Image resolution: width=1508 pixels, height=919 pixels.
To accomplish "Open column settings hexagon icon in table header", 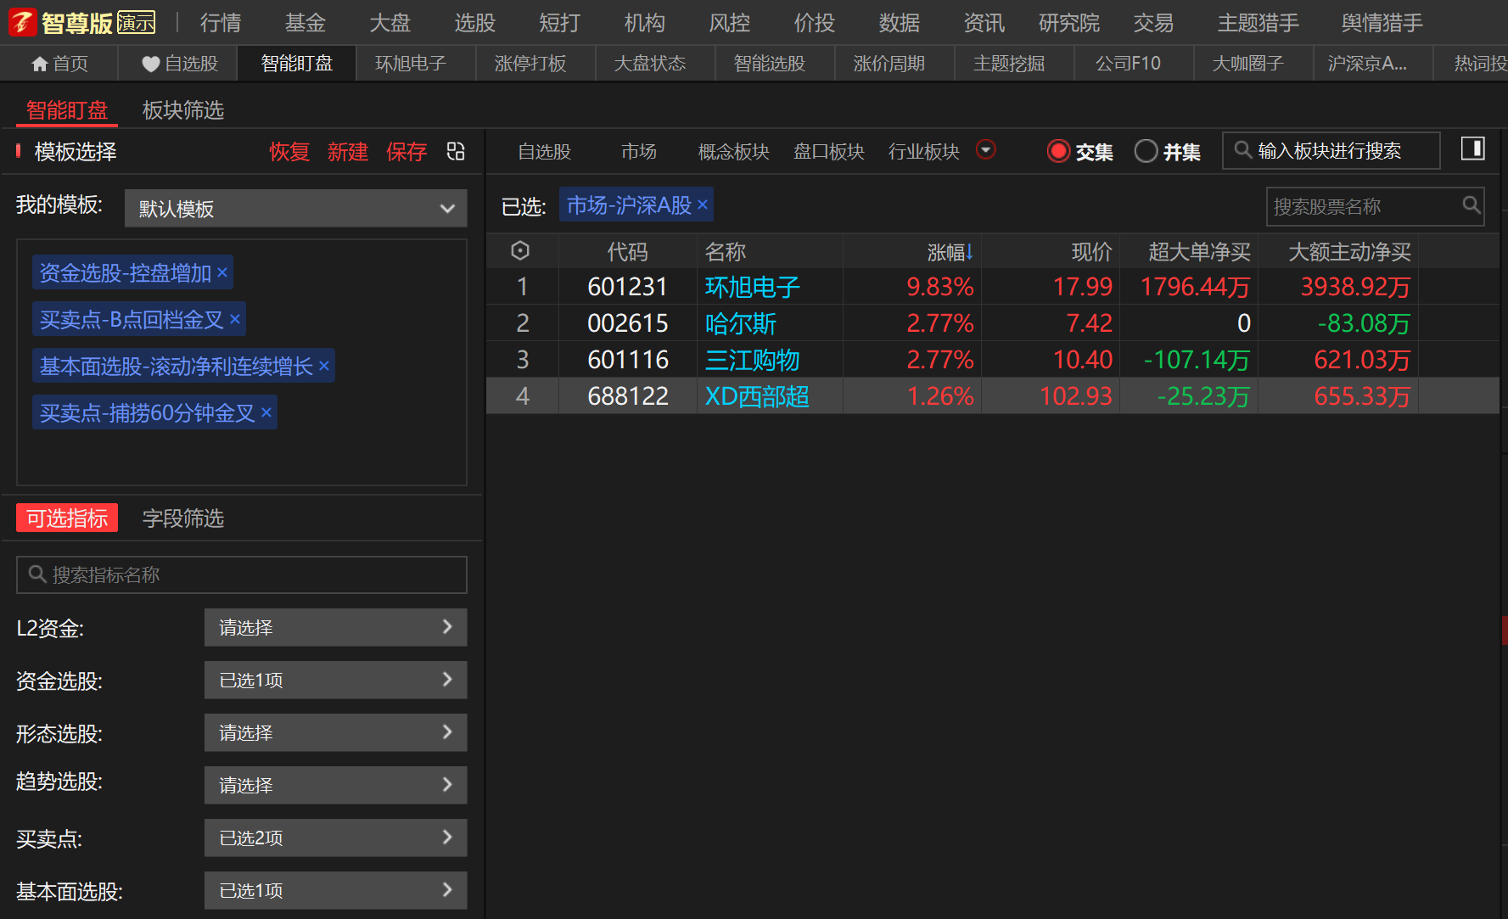I will point(520,251).
